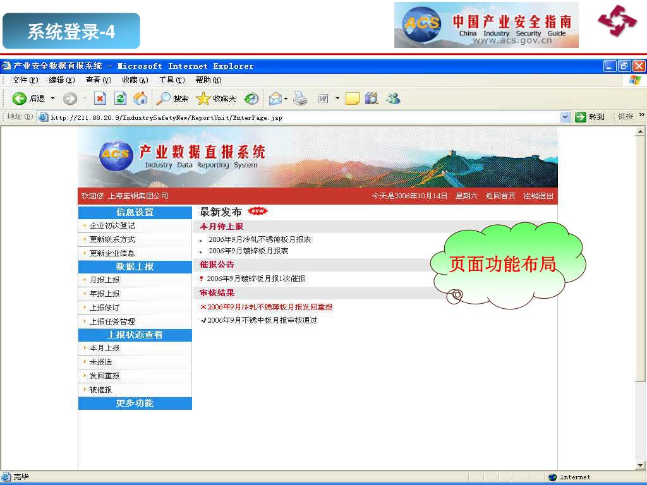
Task: Click the URL address input field
Action: (x=303, y=117)
